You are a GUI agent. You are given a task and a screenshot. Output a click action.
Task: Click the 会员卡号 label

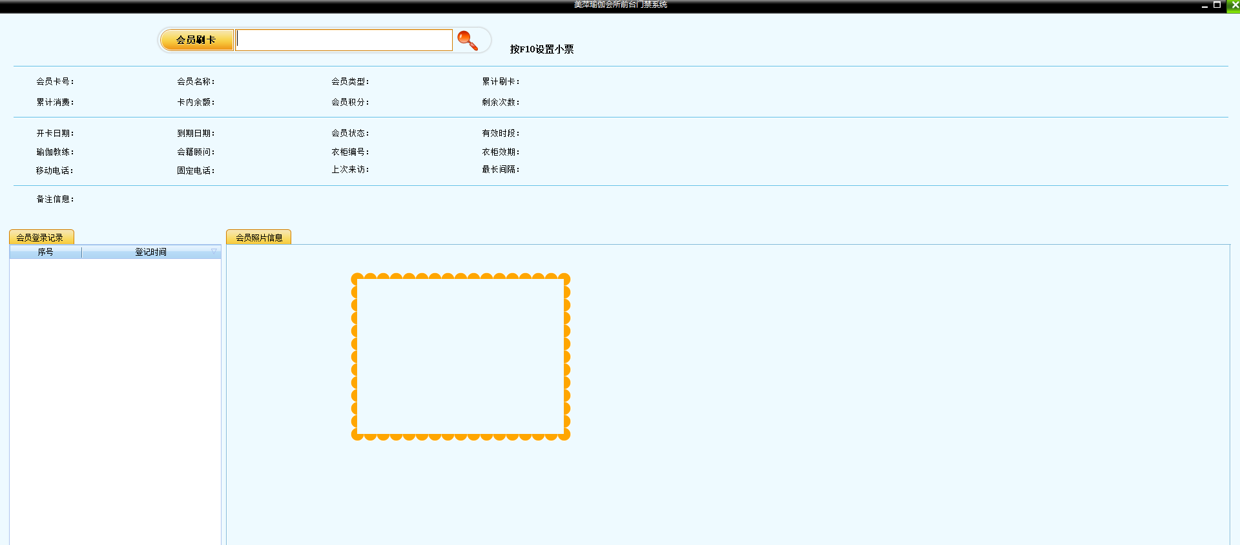pyautogui.click(x=55, y=81)
